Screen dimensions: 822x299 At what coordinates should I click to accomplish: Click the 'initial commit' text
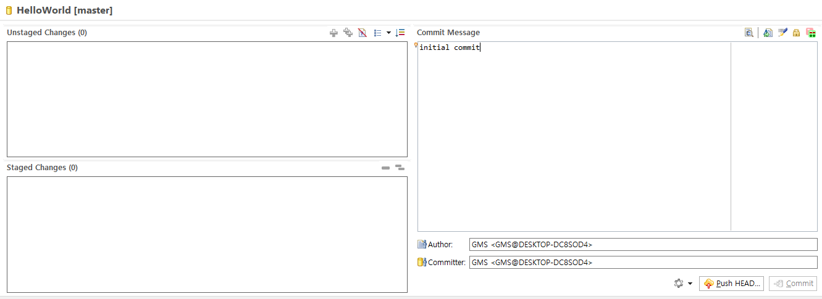(x=450, y=47)
